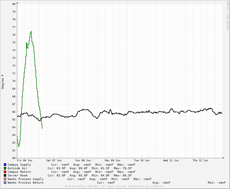230x189 pixels.
Task: Click the Sun 08 Jun date label
Action: point(83,160)
